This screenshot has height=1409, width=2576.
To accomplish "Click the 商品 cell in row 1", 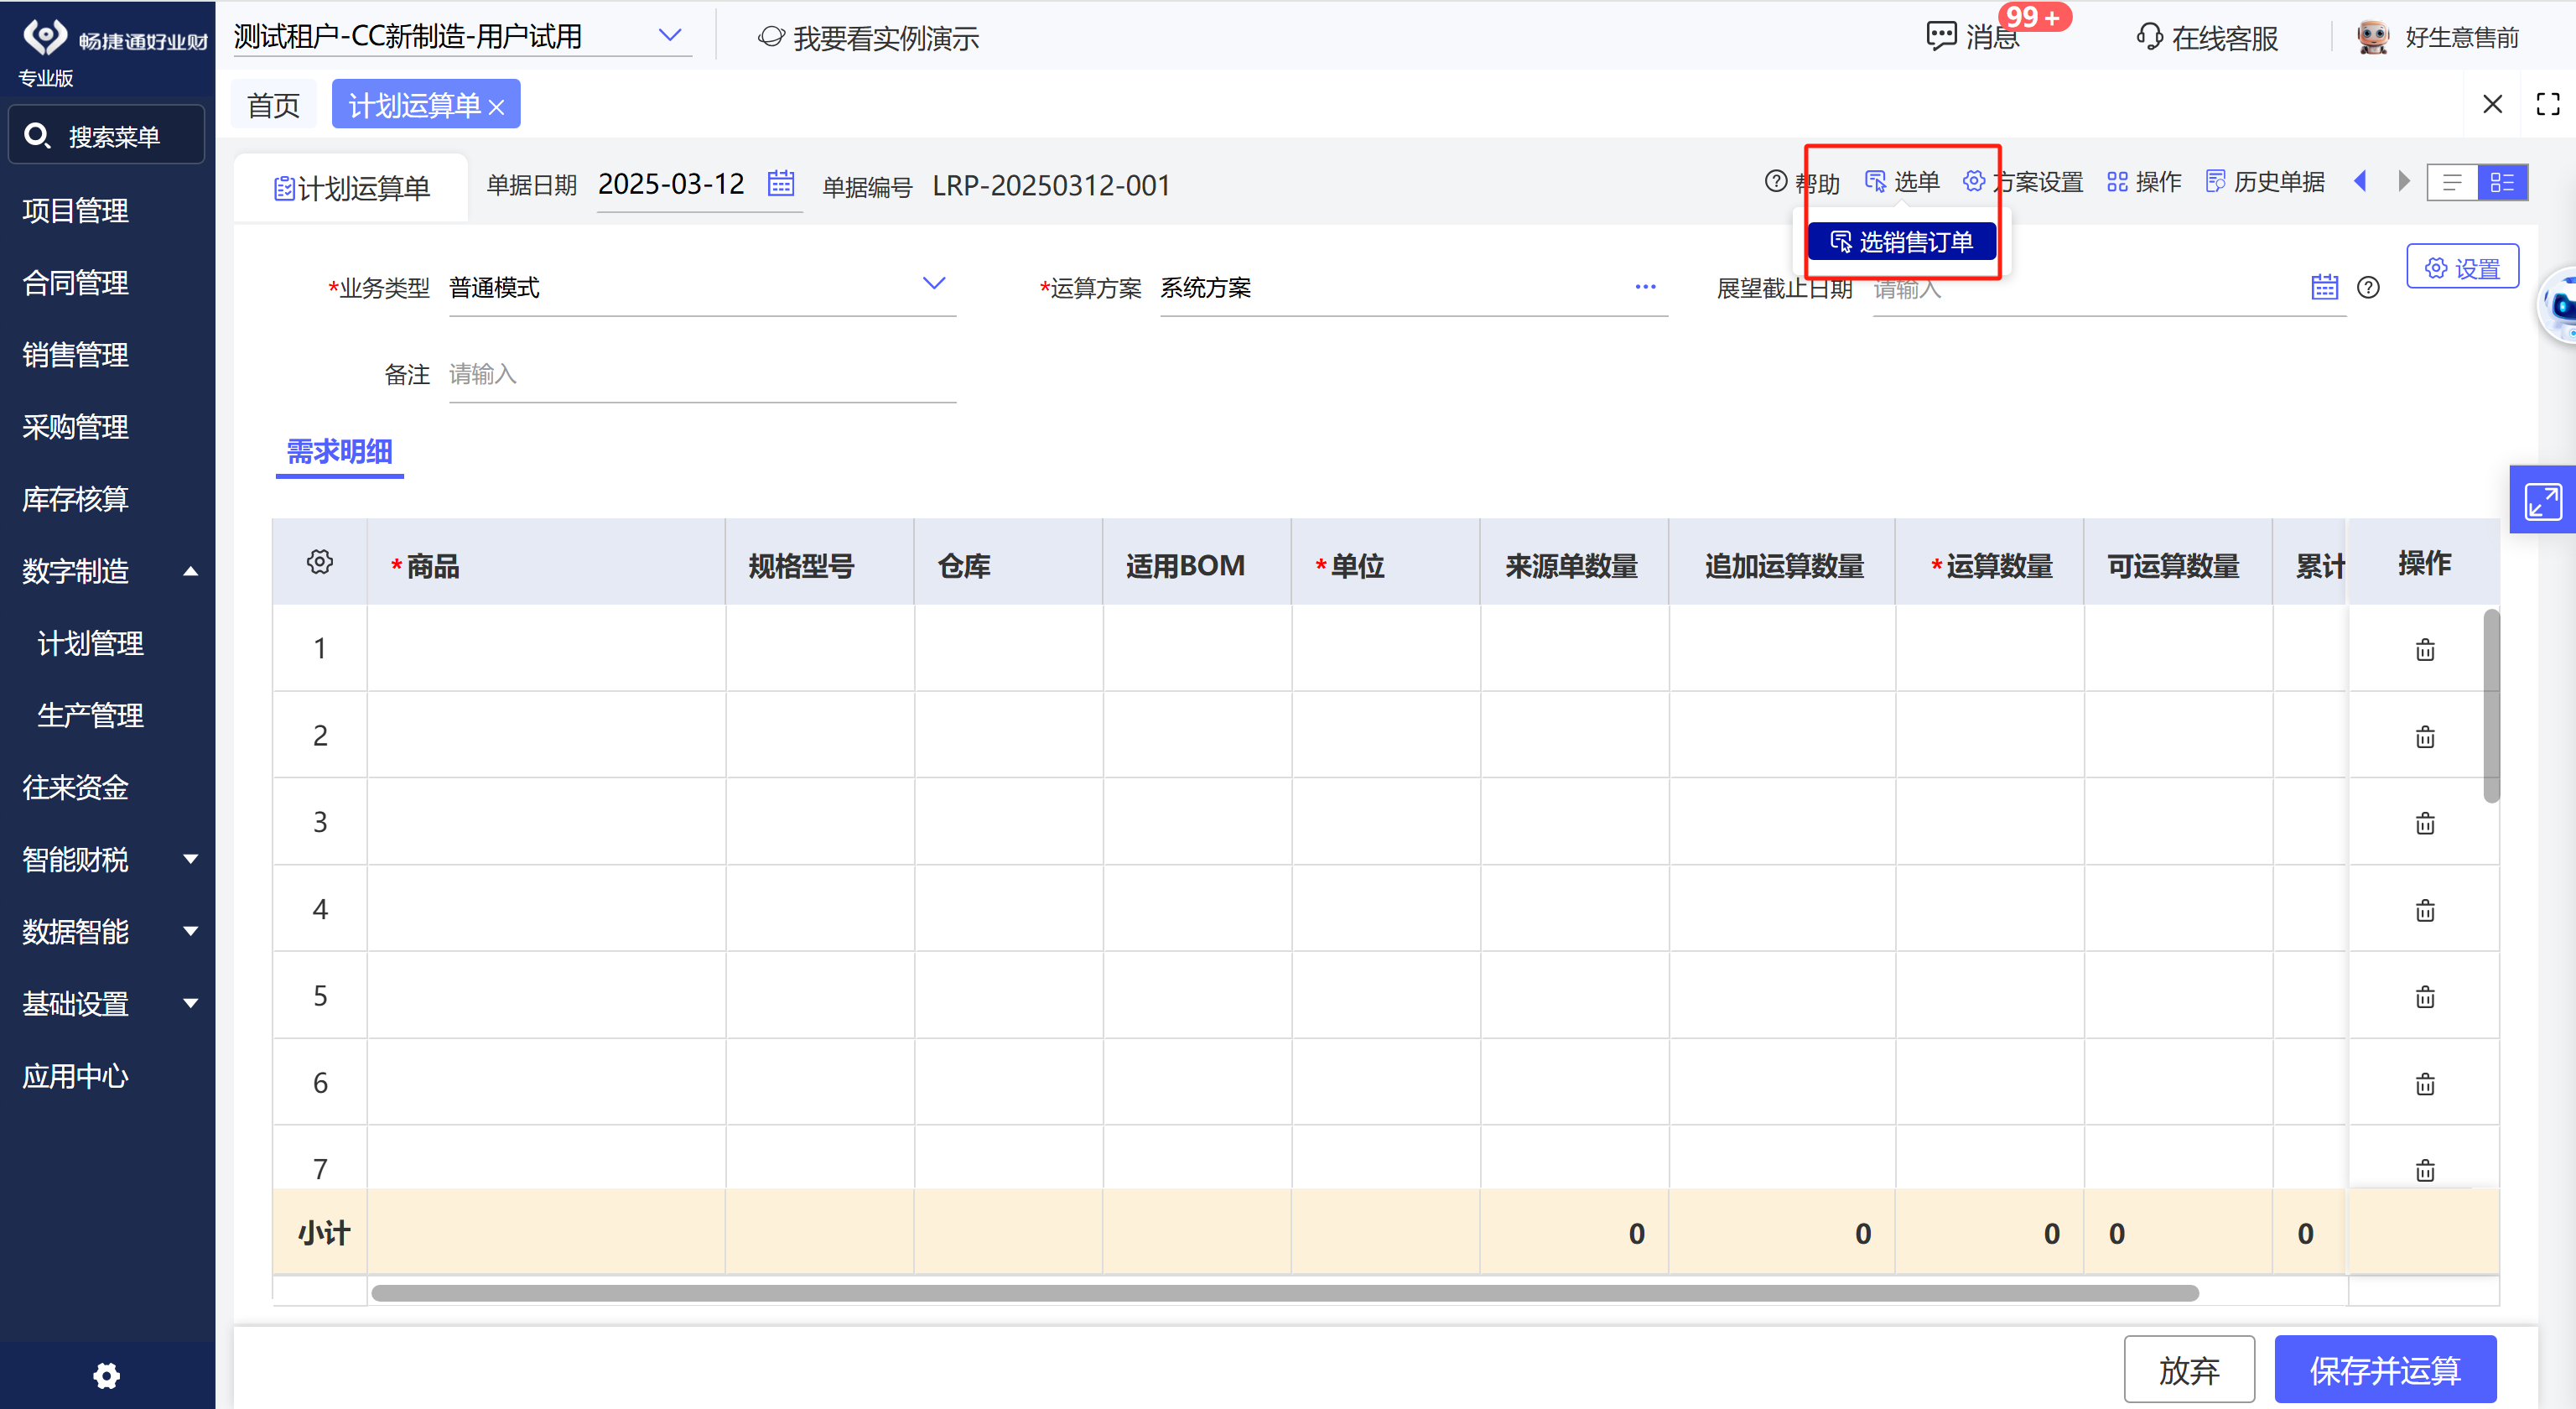I will click(546, 648).
